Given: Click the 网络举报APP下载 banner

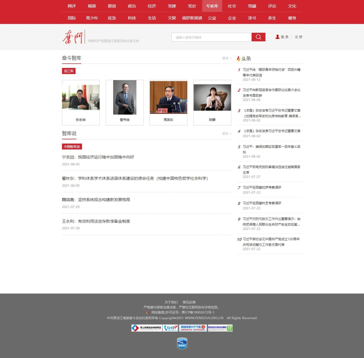Looking at the screenshot, I should point(193,328).
